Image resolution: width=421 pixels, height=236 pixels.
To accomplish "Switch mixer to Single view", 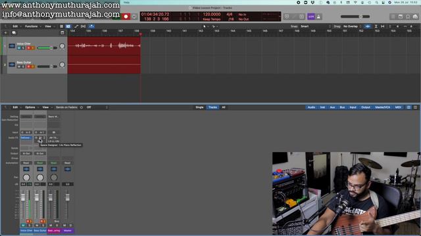I will 199,108.
